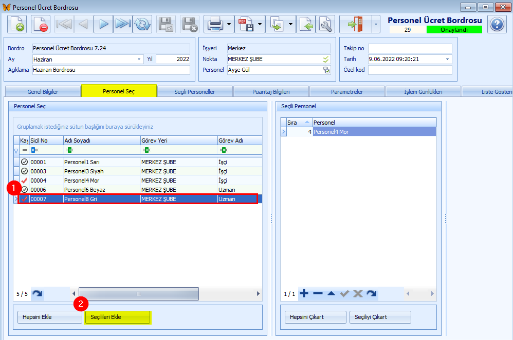Switch to the Puantaj Bilgileri tab

(x=271, y=92)
